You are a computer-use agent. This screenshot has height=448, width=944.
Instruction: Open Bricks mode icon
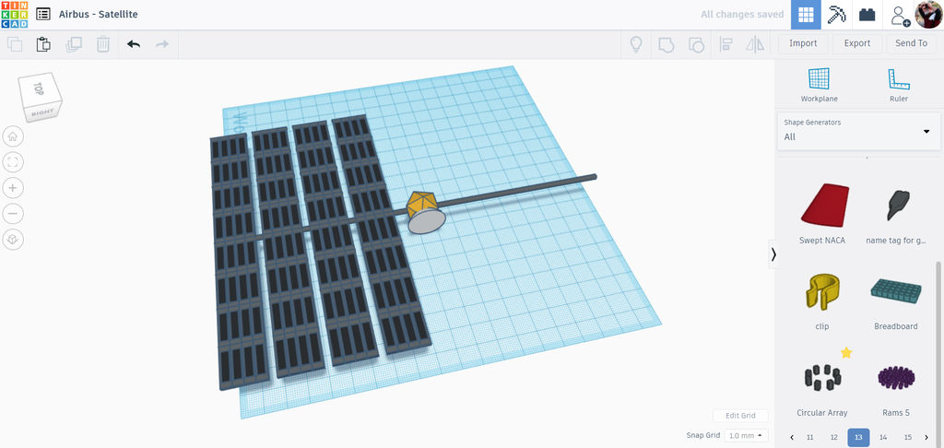[867, 15]
